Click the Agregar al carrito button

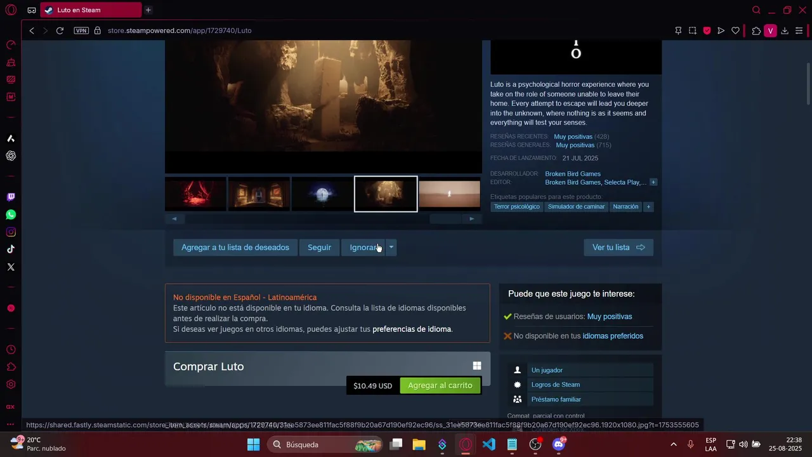pos(440,385)
